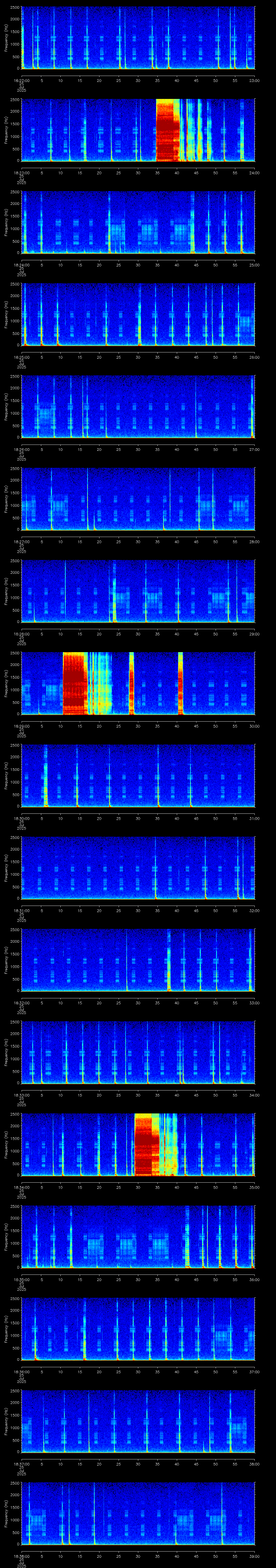Click the 35:00 end time label
This screenshot has width=276, height=1568.
click(255, 1187)
